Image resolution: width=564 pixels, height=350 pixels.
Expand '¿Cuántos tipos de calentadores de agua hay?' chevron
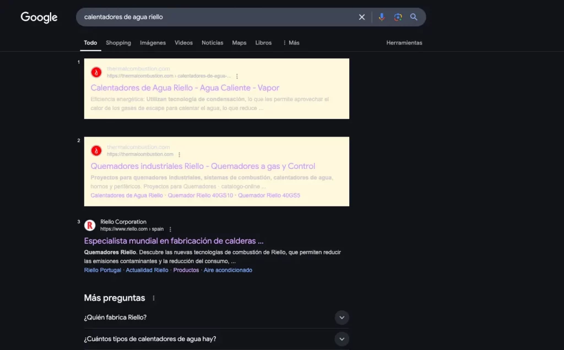tap(341, 339)
